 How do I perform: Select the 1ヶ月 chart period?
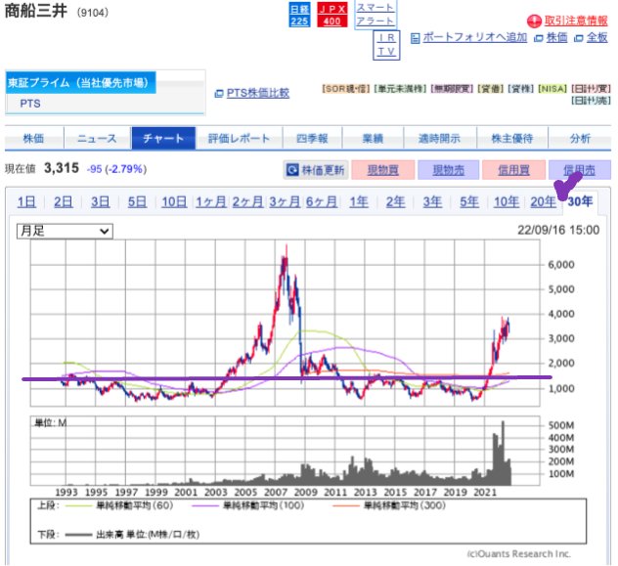tap(211, 202)
